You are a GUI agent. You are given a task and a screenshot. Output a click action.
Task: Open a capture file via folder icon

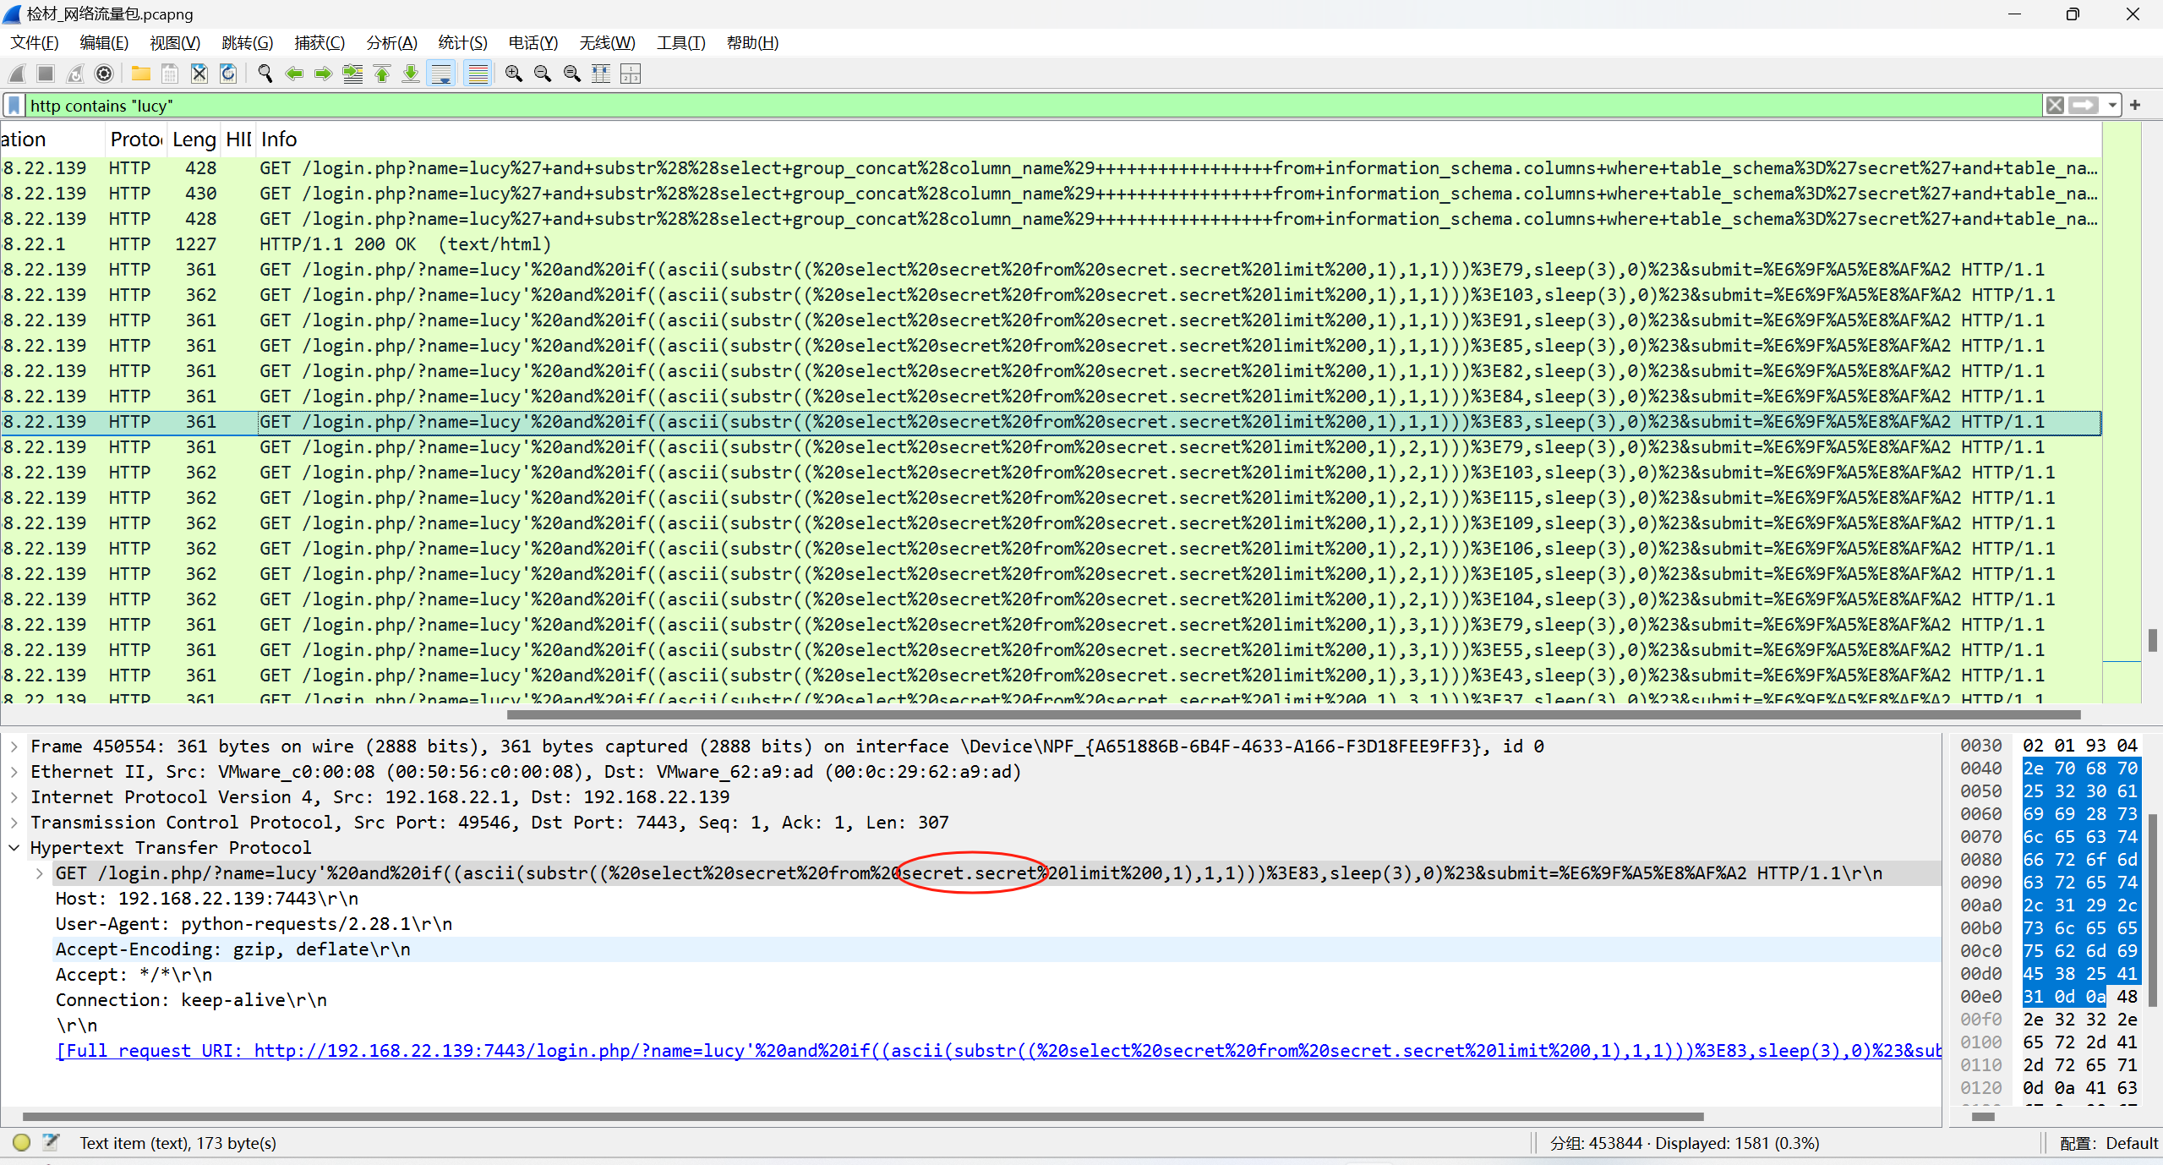(140, 74)
